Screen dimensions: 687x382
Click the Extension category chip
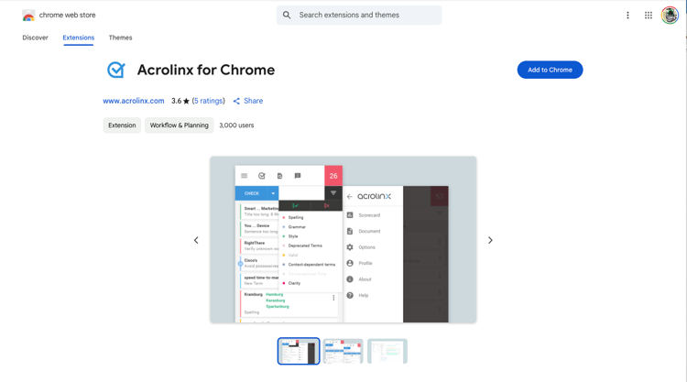coord(122,126)
